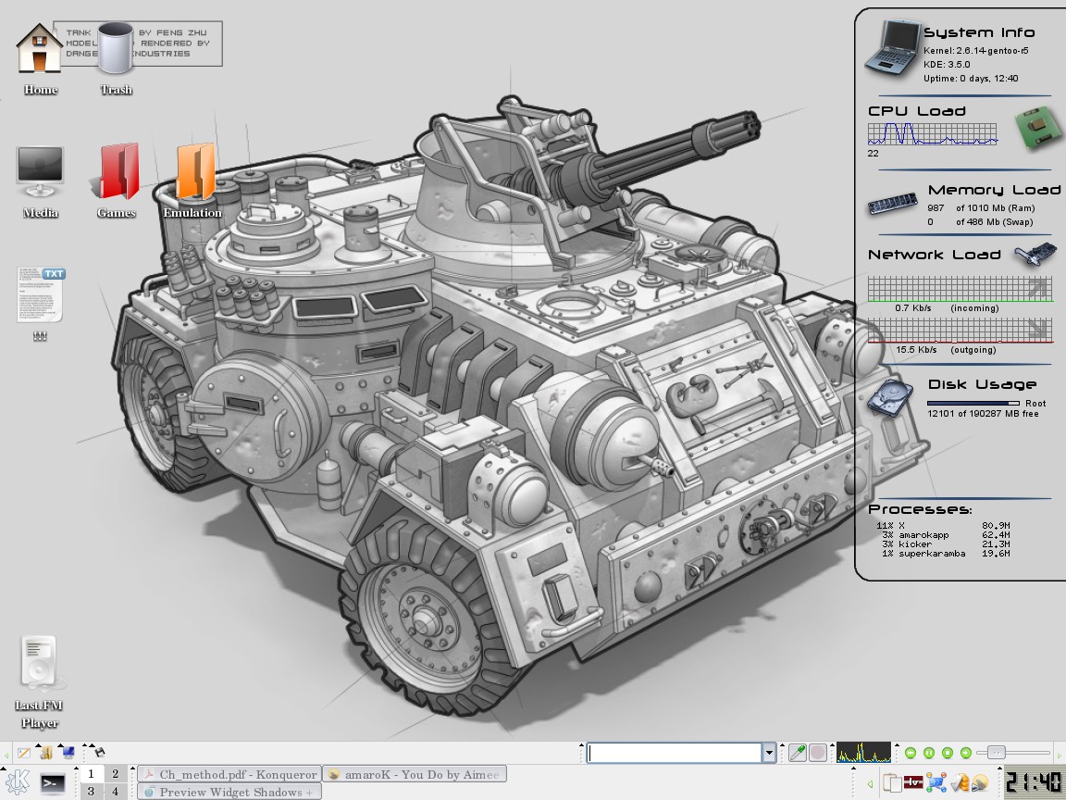Click the "Uptime: 0 days, 12:40" text

click(x=971, y=78)
